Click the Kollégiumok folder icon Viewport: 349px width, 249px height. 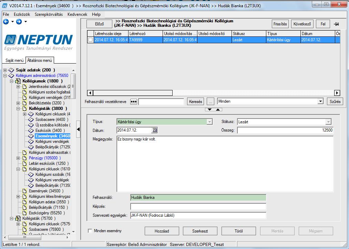[x=18, y=81]
